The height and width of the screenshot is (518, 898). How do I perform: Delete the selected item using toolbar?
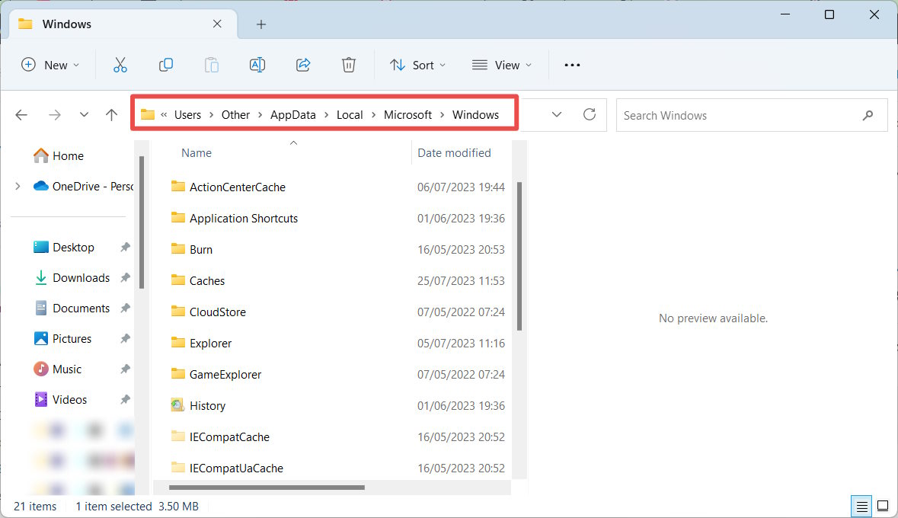coord(349,65)
